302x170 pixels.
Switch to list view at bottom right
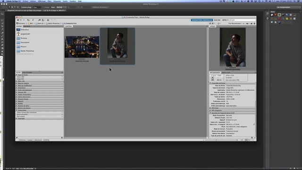pyautogui.click(x=253, y=140)
